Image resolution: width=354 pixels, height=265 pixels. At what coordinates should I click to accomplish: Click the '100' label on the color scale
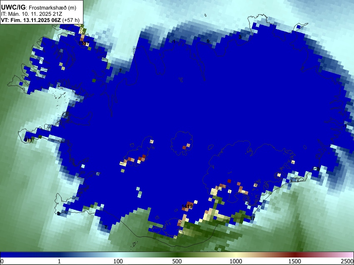click(118, 261)
